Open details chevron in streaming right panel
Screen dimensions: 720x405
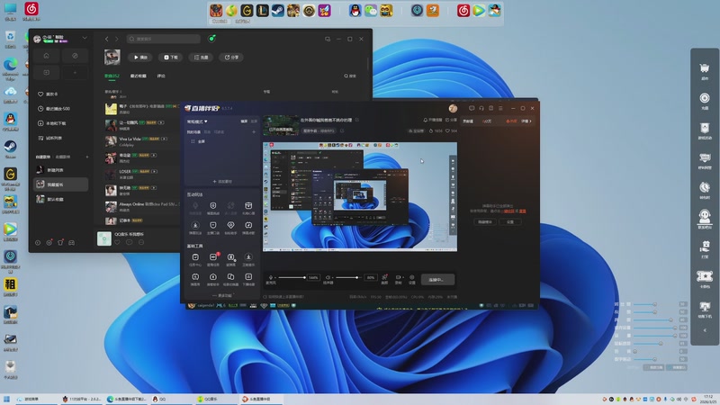pos(526,121)
